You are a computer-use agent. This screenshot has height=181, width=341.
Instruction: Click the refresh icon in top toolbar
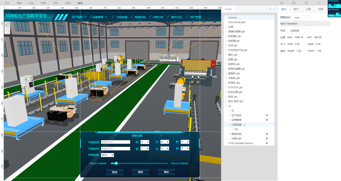tap(319, 3)
